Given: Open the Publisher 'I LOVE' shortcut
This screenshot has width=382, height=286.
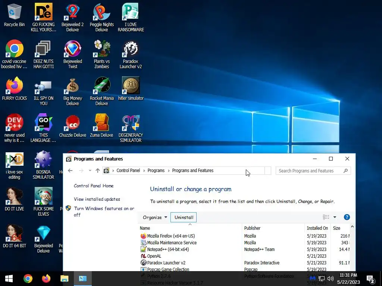Looking at the screenshot, I should coord(131,18).
